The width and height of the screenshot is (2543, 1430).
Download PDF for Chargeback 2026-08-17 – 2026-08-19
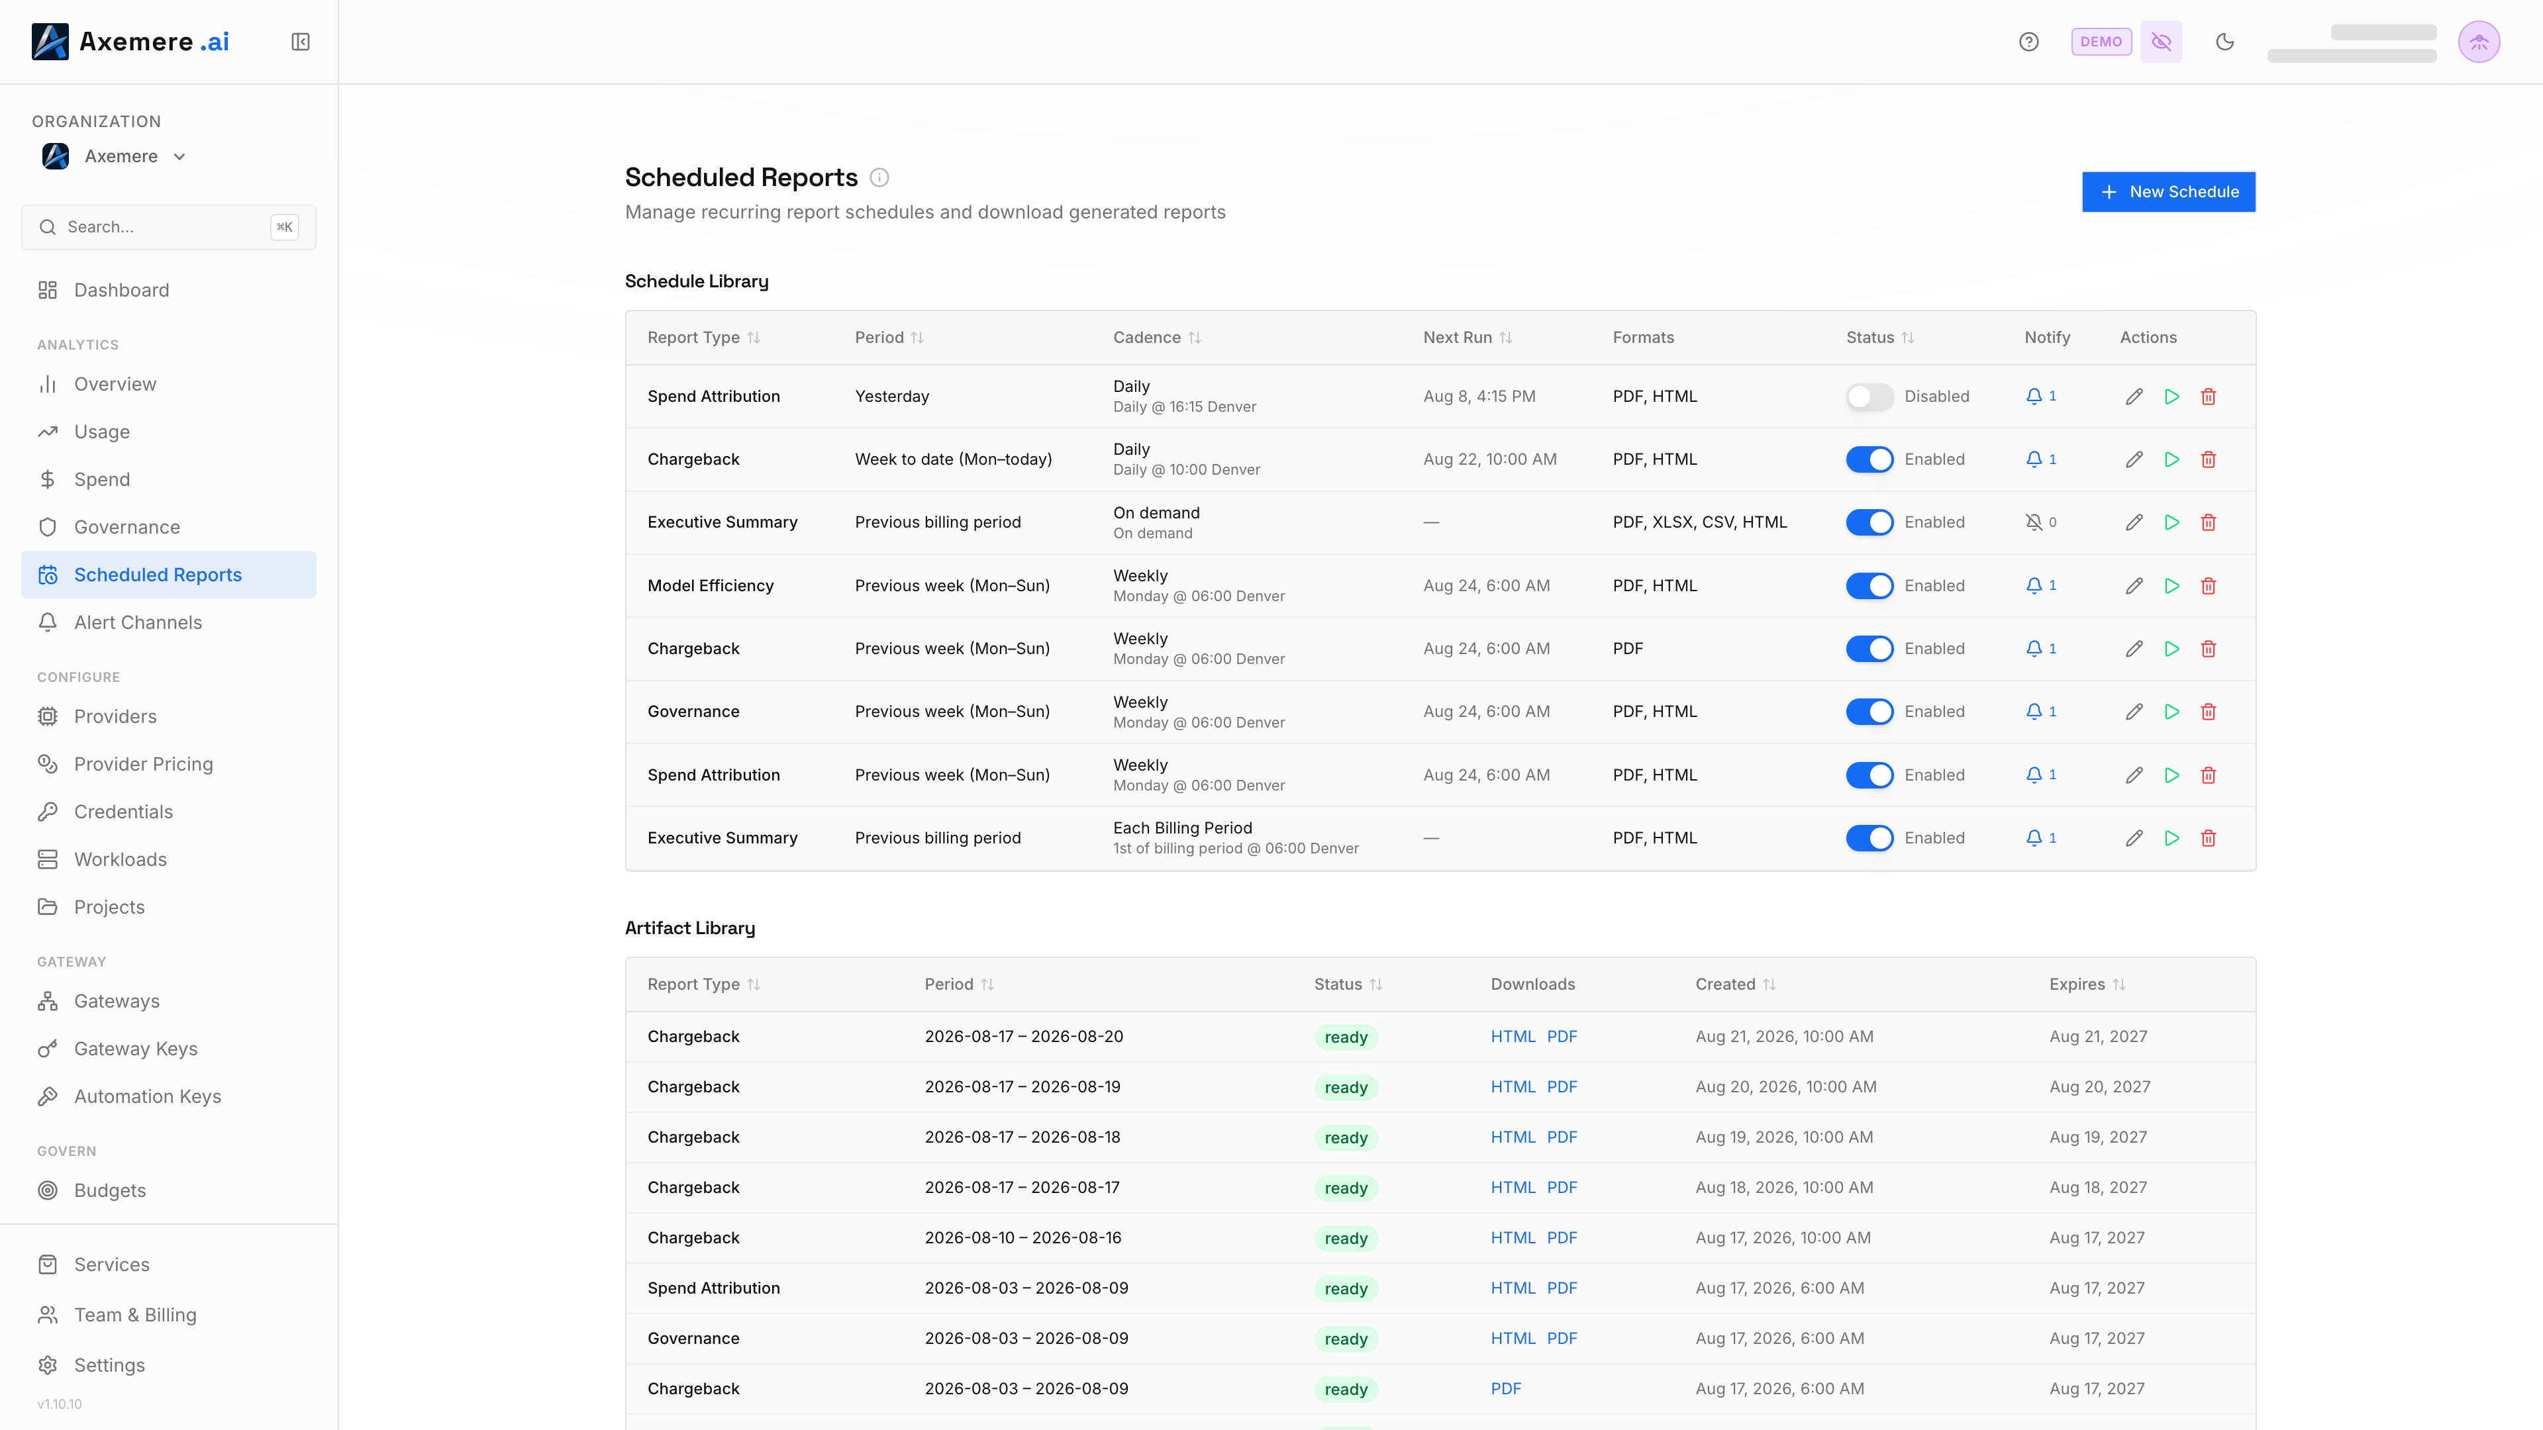pos(1562,1088)
